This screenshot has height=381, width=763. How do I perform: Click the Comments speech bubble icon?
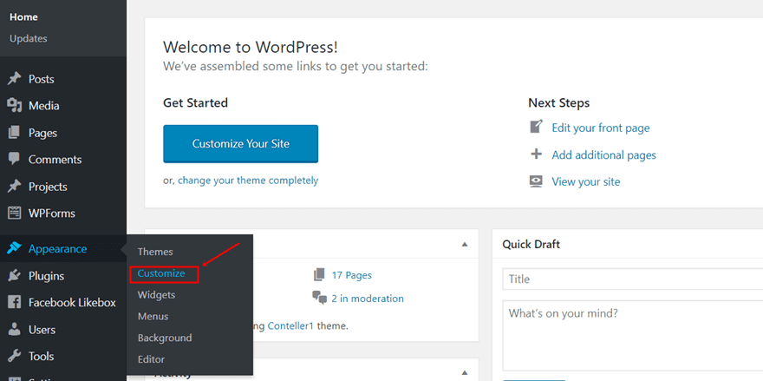[x=15, y=160]
